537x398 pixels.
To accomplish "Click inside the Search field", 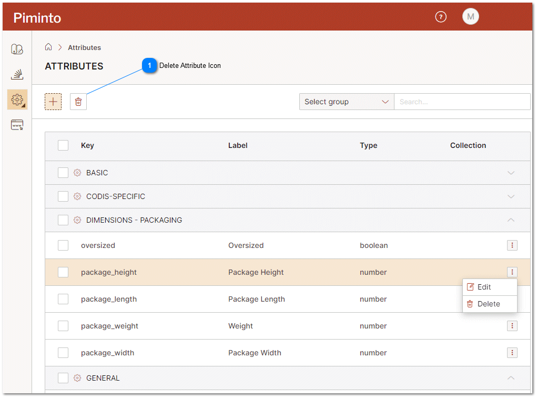I will click(x=462, y=102).
